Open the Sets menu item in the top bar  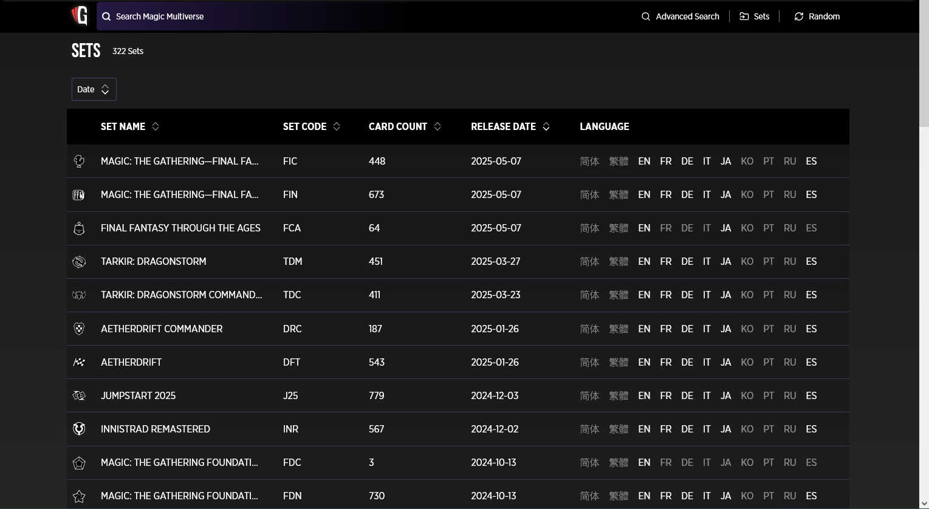coord(754,16)
